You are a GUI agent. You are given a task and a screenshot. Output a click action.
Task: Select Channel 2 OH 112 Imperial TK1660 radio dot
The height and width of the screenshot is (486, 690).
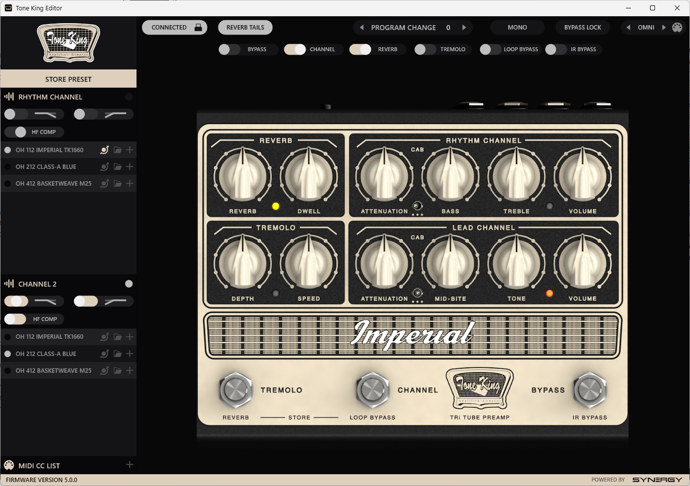8,337
